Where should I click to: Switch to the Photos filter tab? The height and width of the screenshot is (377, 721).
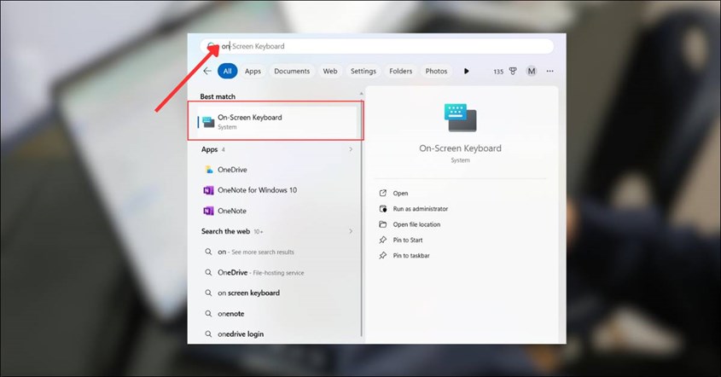[x=436, y=71]
